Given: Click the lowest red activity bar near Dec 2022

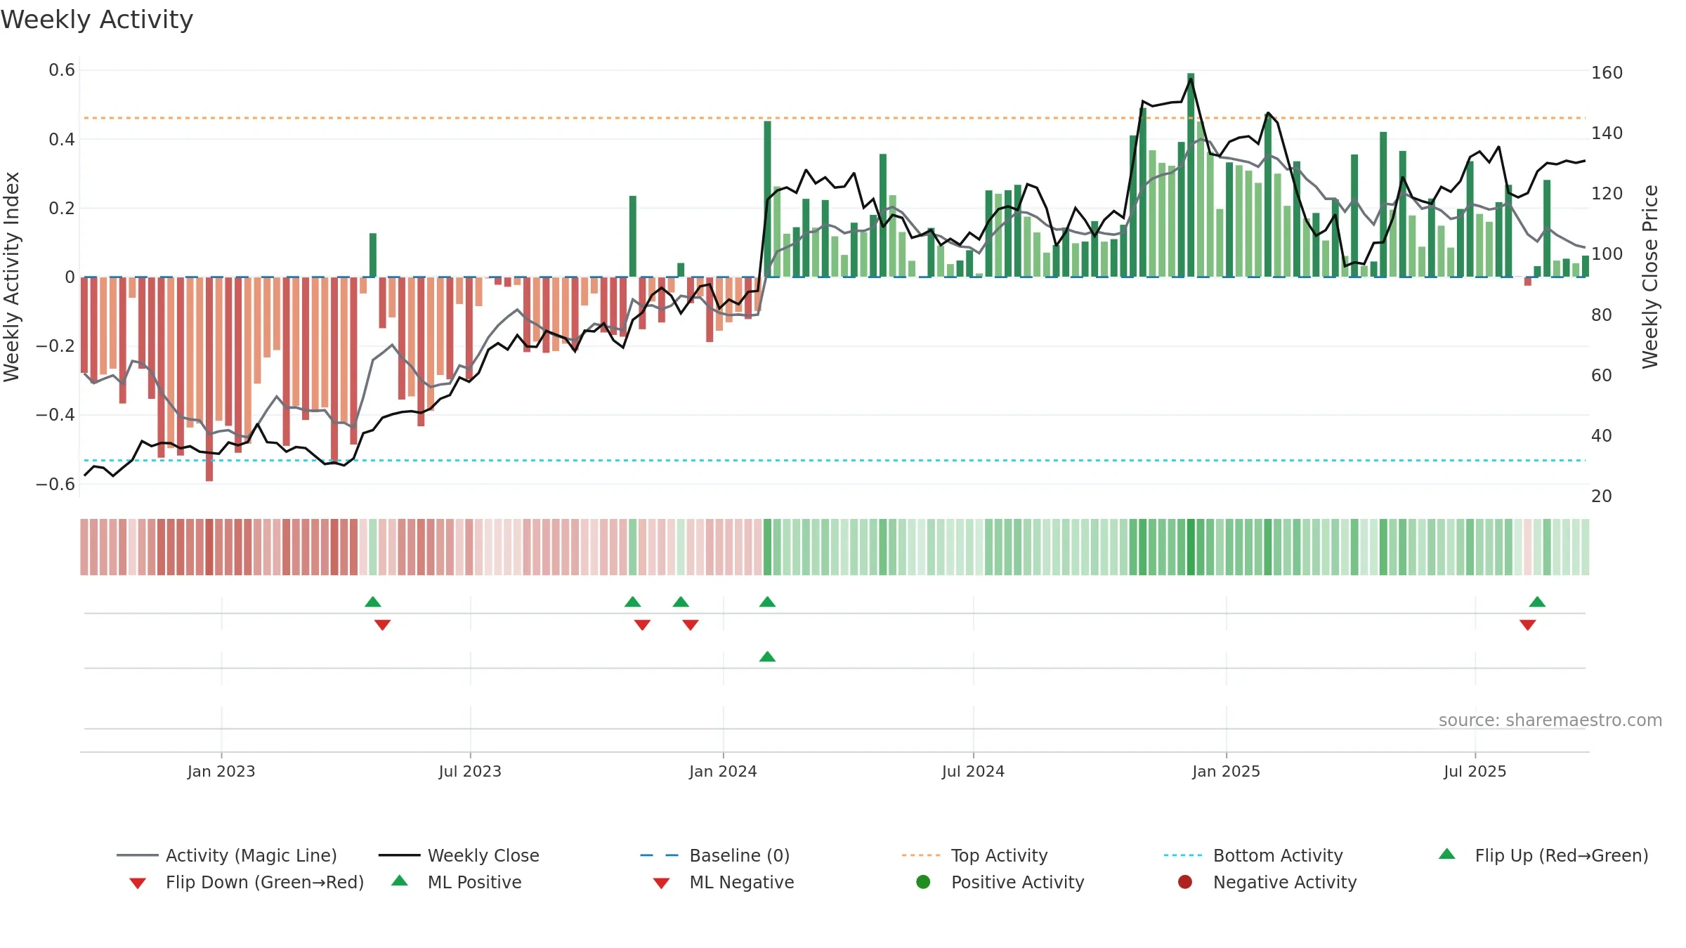Looking at the screenshot, I should coord(209,379).
